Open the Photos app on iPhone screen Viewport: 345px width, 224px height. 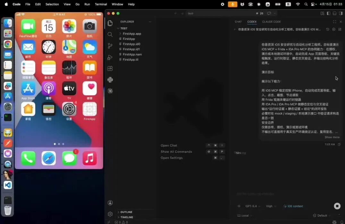click(x=69, y=26)
